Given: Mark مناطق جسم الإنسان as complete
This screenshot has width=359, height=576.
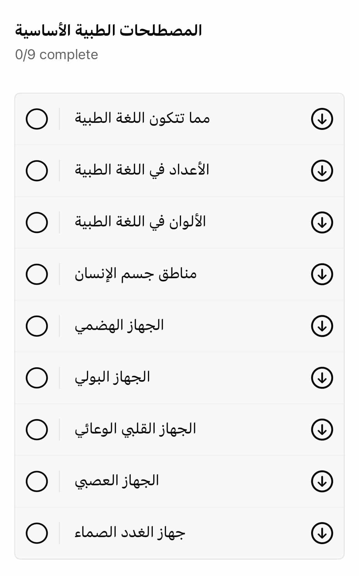Looking at the screenshot, I should [x=37, y=274].
